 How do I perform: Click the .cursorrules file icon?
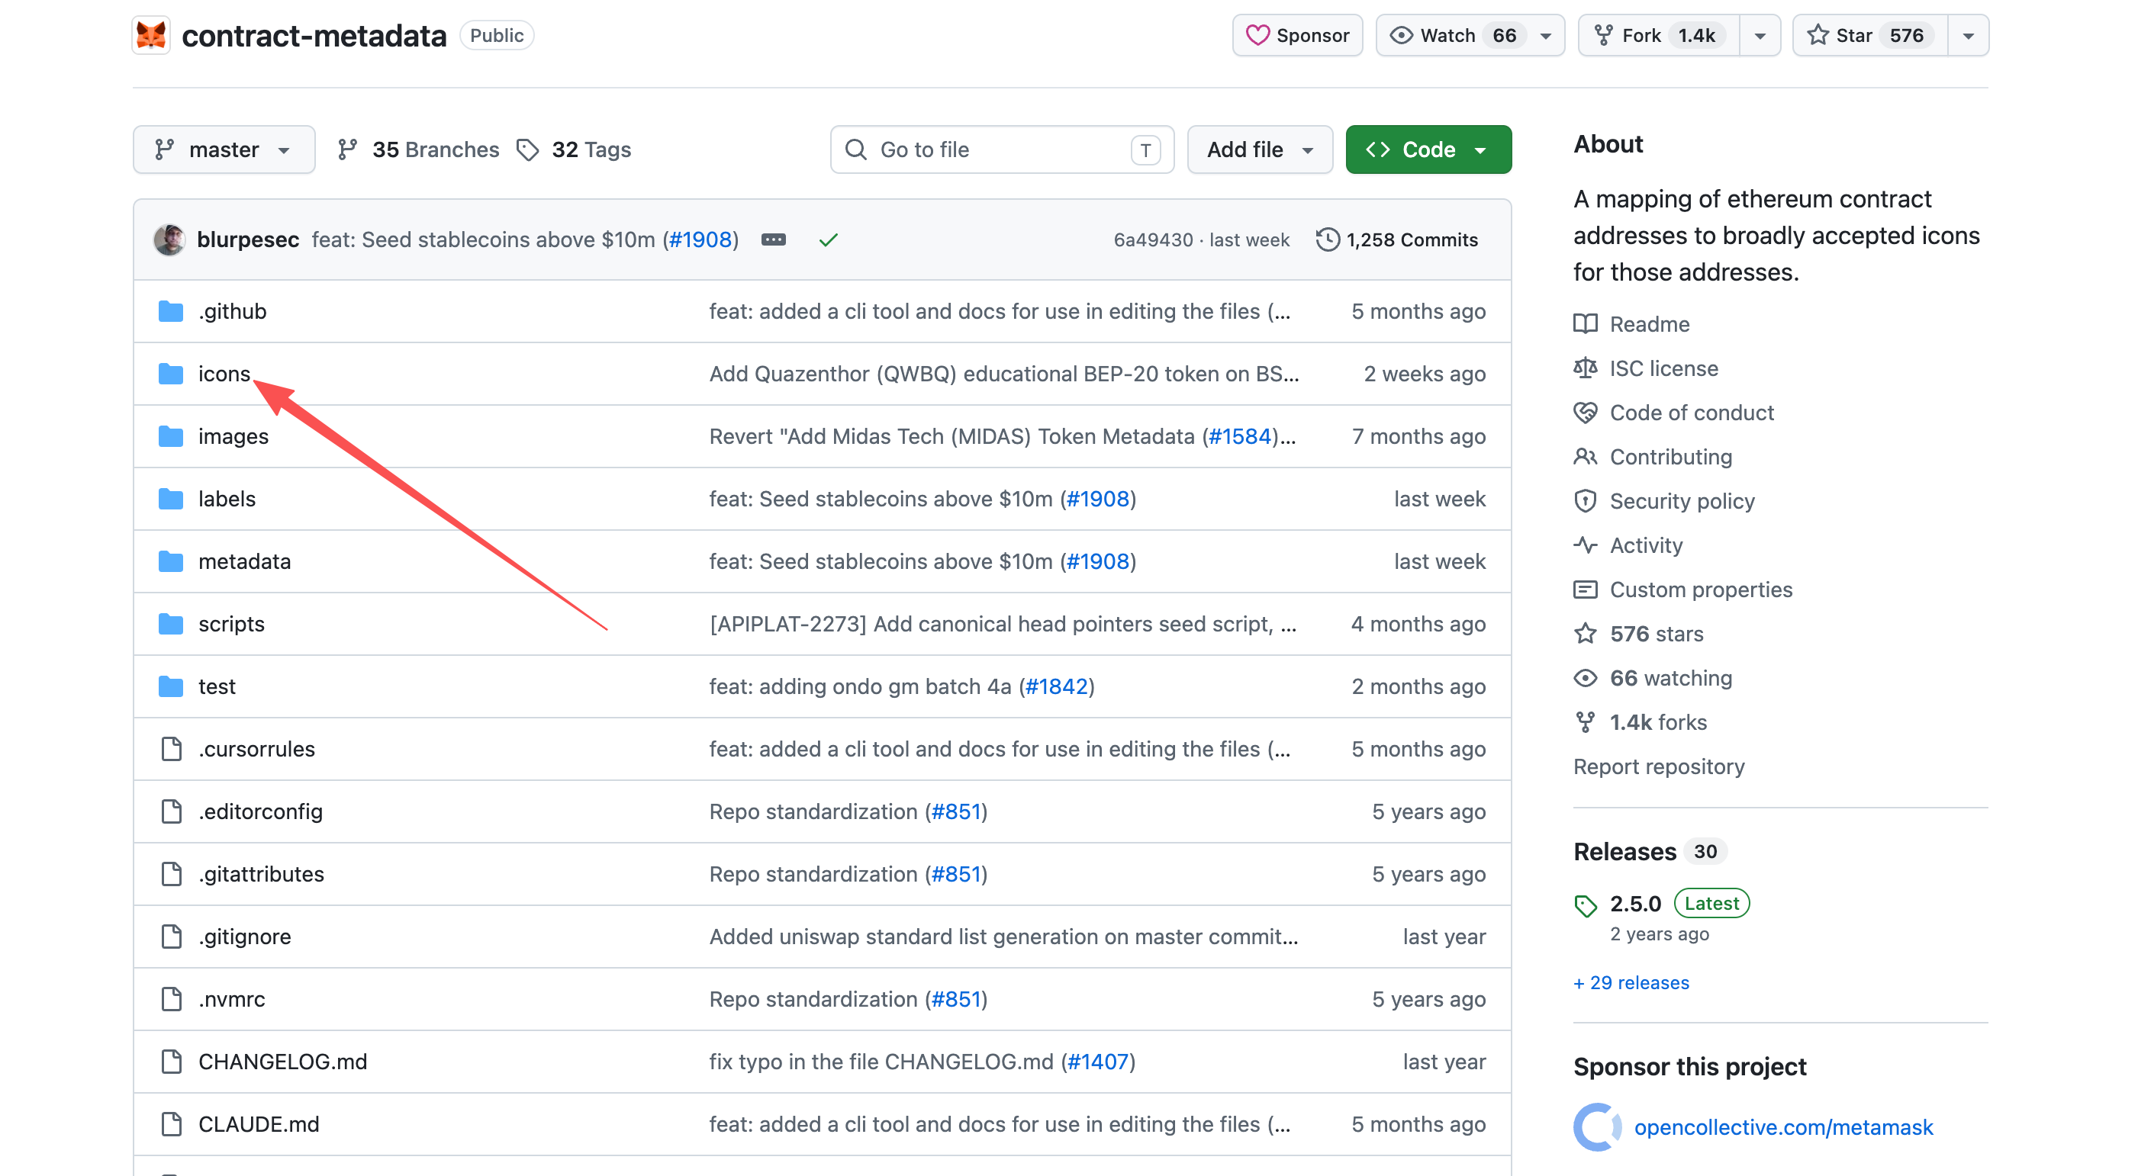pyautogui.click(x=171, y=749)
